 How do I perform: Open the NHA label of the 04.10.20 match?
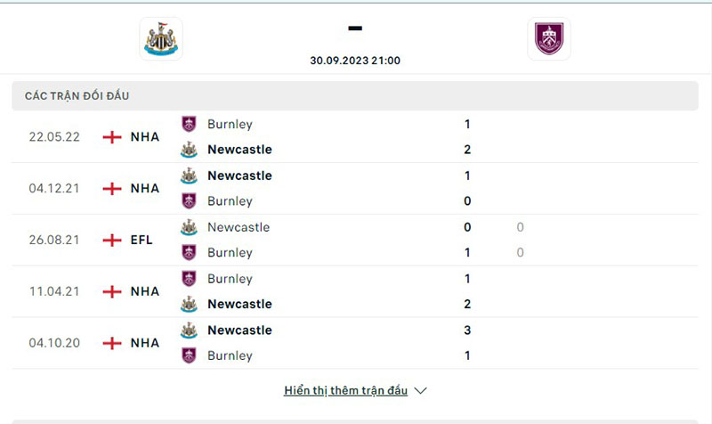[x=144, y=343]
